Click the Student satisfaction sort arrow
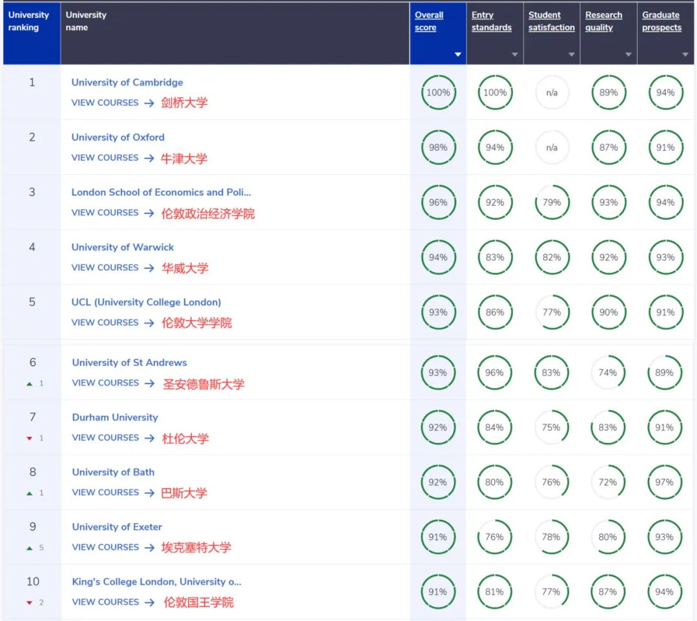697x621 pixels. [572, 55]
